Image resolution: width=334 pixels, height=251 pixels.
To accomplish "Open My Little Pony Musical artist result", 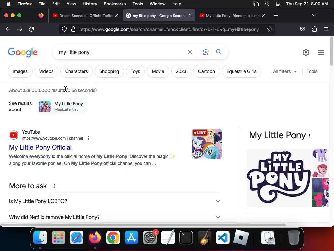I will 62,106.
